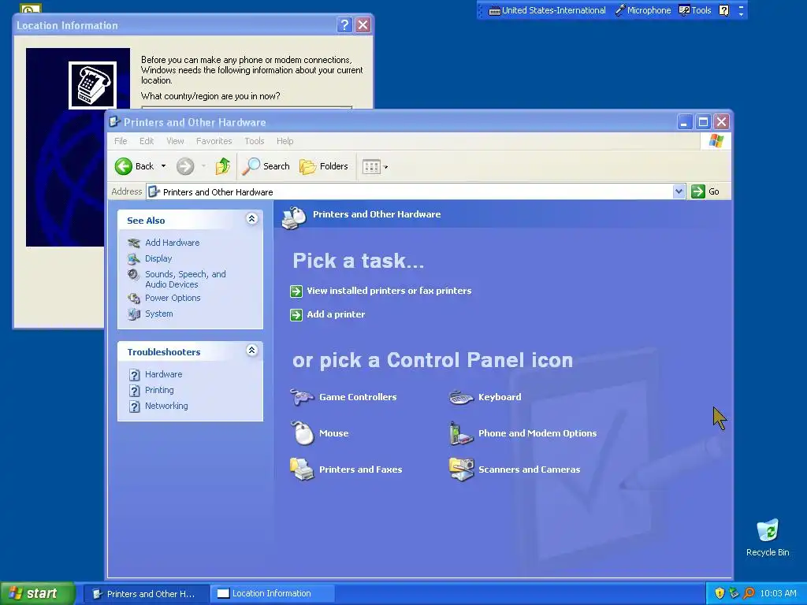
Task: Click the green Back arrow icon
Action: pyautogui.click(x=124, y=166)
